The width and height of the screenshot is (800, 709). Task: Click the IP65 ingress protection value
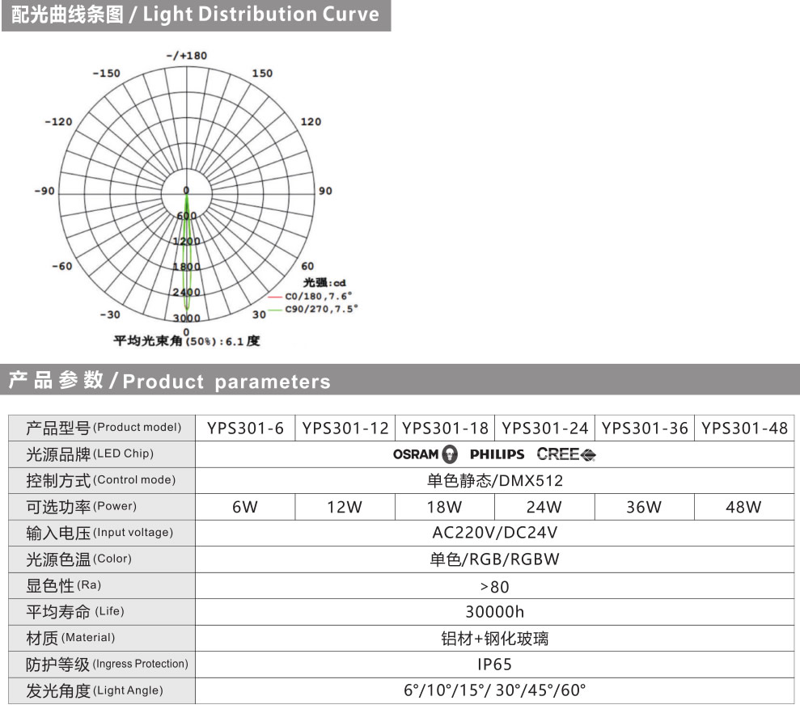(x=494, y=665)
